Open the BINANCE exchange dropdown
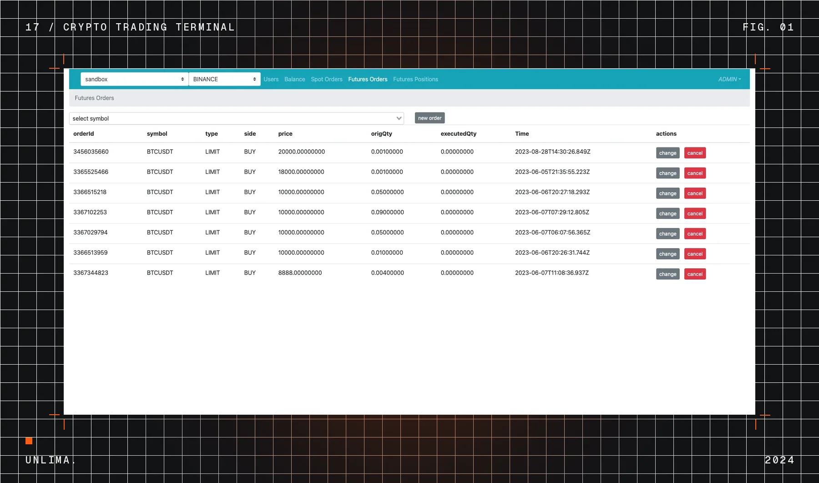The width and height of the screenshot is (819, 483). (x=224, y=79)
